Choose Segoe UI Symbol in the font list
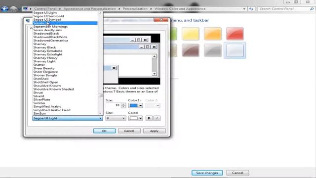 (x=47, y=20)
